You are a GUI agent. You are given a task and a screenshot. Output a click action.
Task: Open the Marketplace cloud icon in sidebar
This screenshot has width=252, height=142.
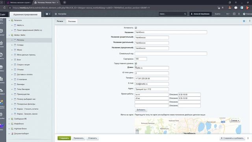(x=2, y=90)
